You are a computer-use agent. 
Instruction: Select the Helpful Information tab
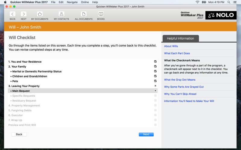[x=180, y=38]
